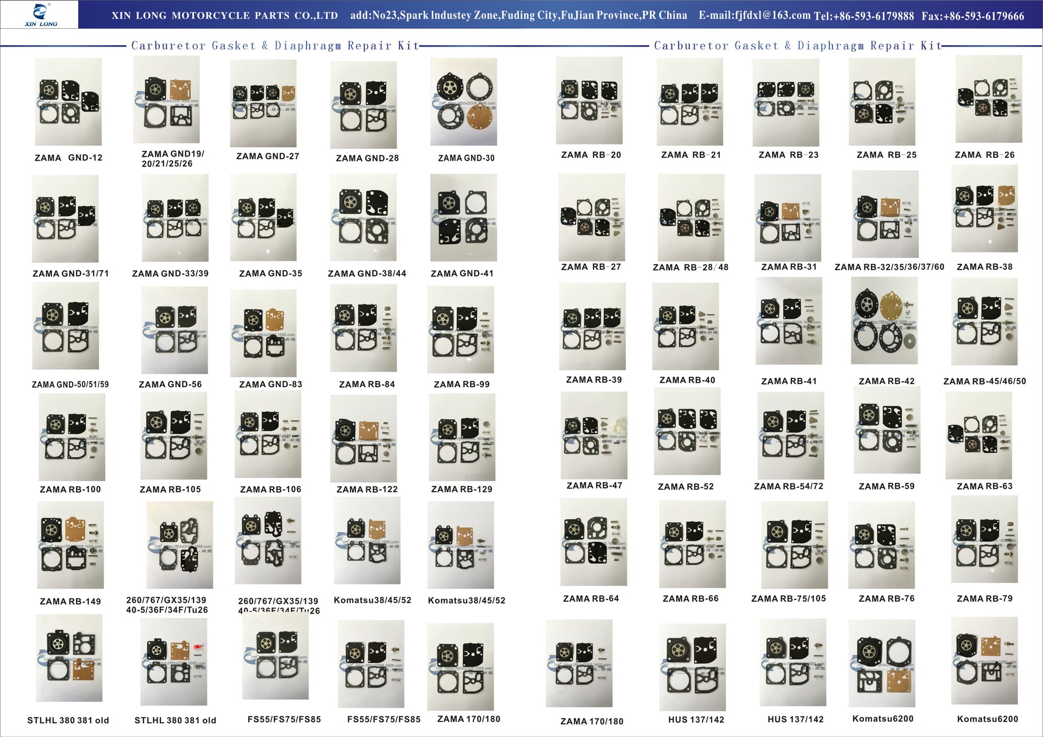Click the ZAMA RB-32/35/36/37/60 label
The image size is (1043, 737).
pos(889,267)
